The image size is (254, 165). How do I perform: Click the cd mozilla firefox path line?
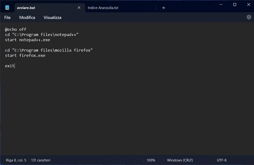49,50
